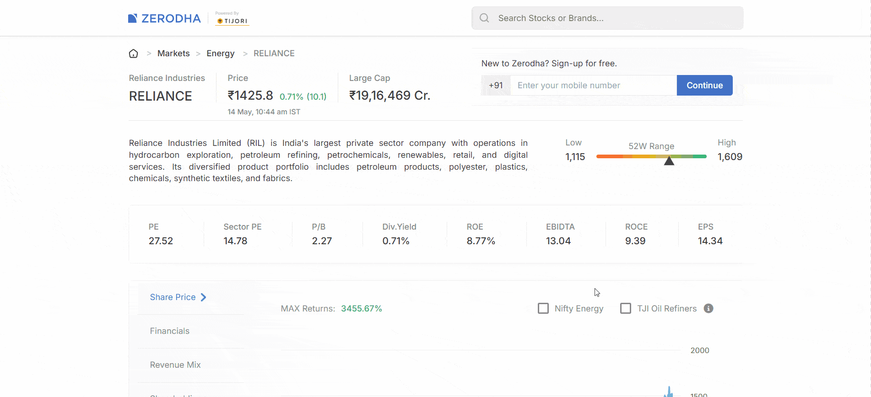Click the PE value 27.52

click(x=161, y=241)
